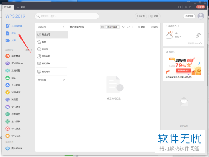Screen dimensions: 209x157
Task: Click the clear-records broom icon
Action: point(123,27)
